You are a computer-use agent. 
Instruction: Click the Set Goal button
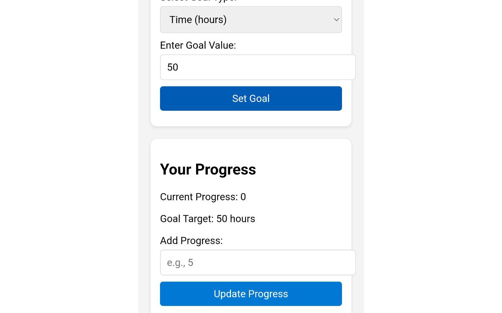click(251, 99)
